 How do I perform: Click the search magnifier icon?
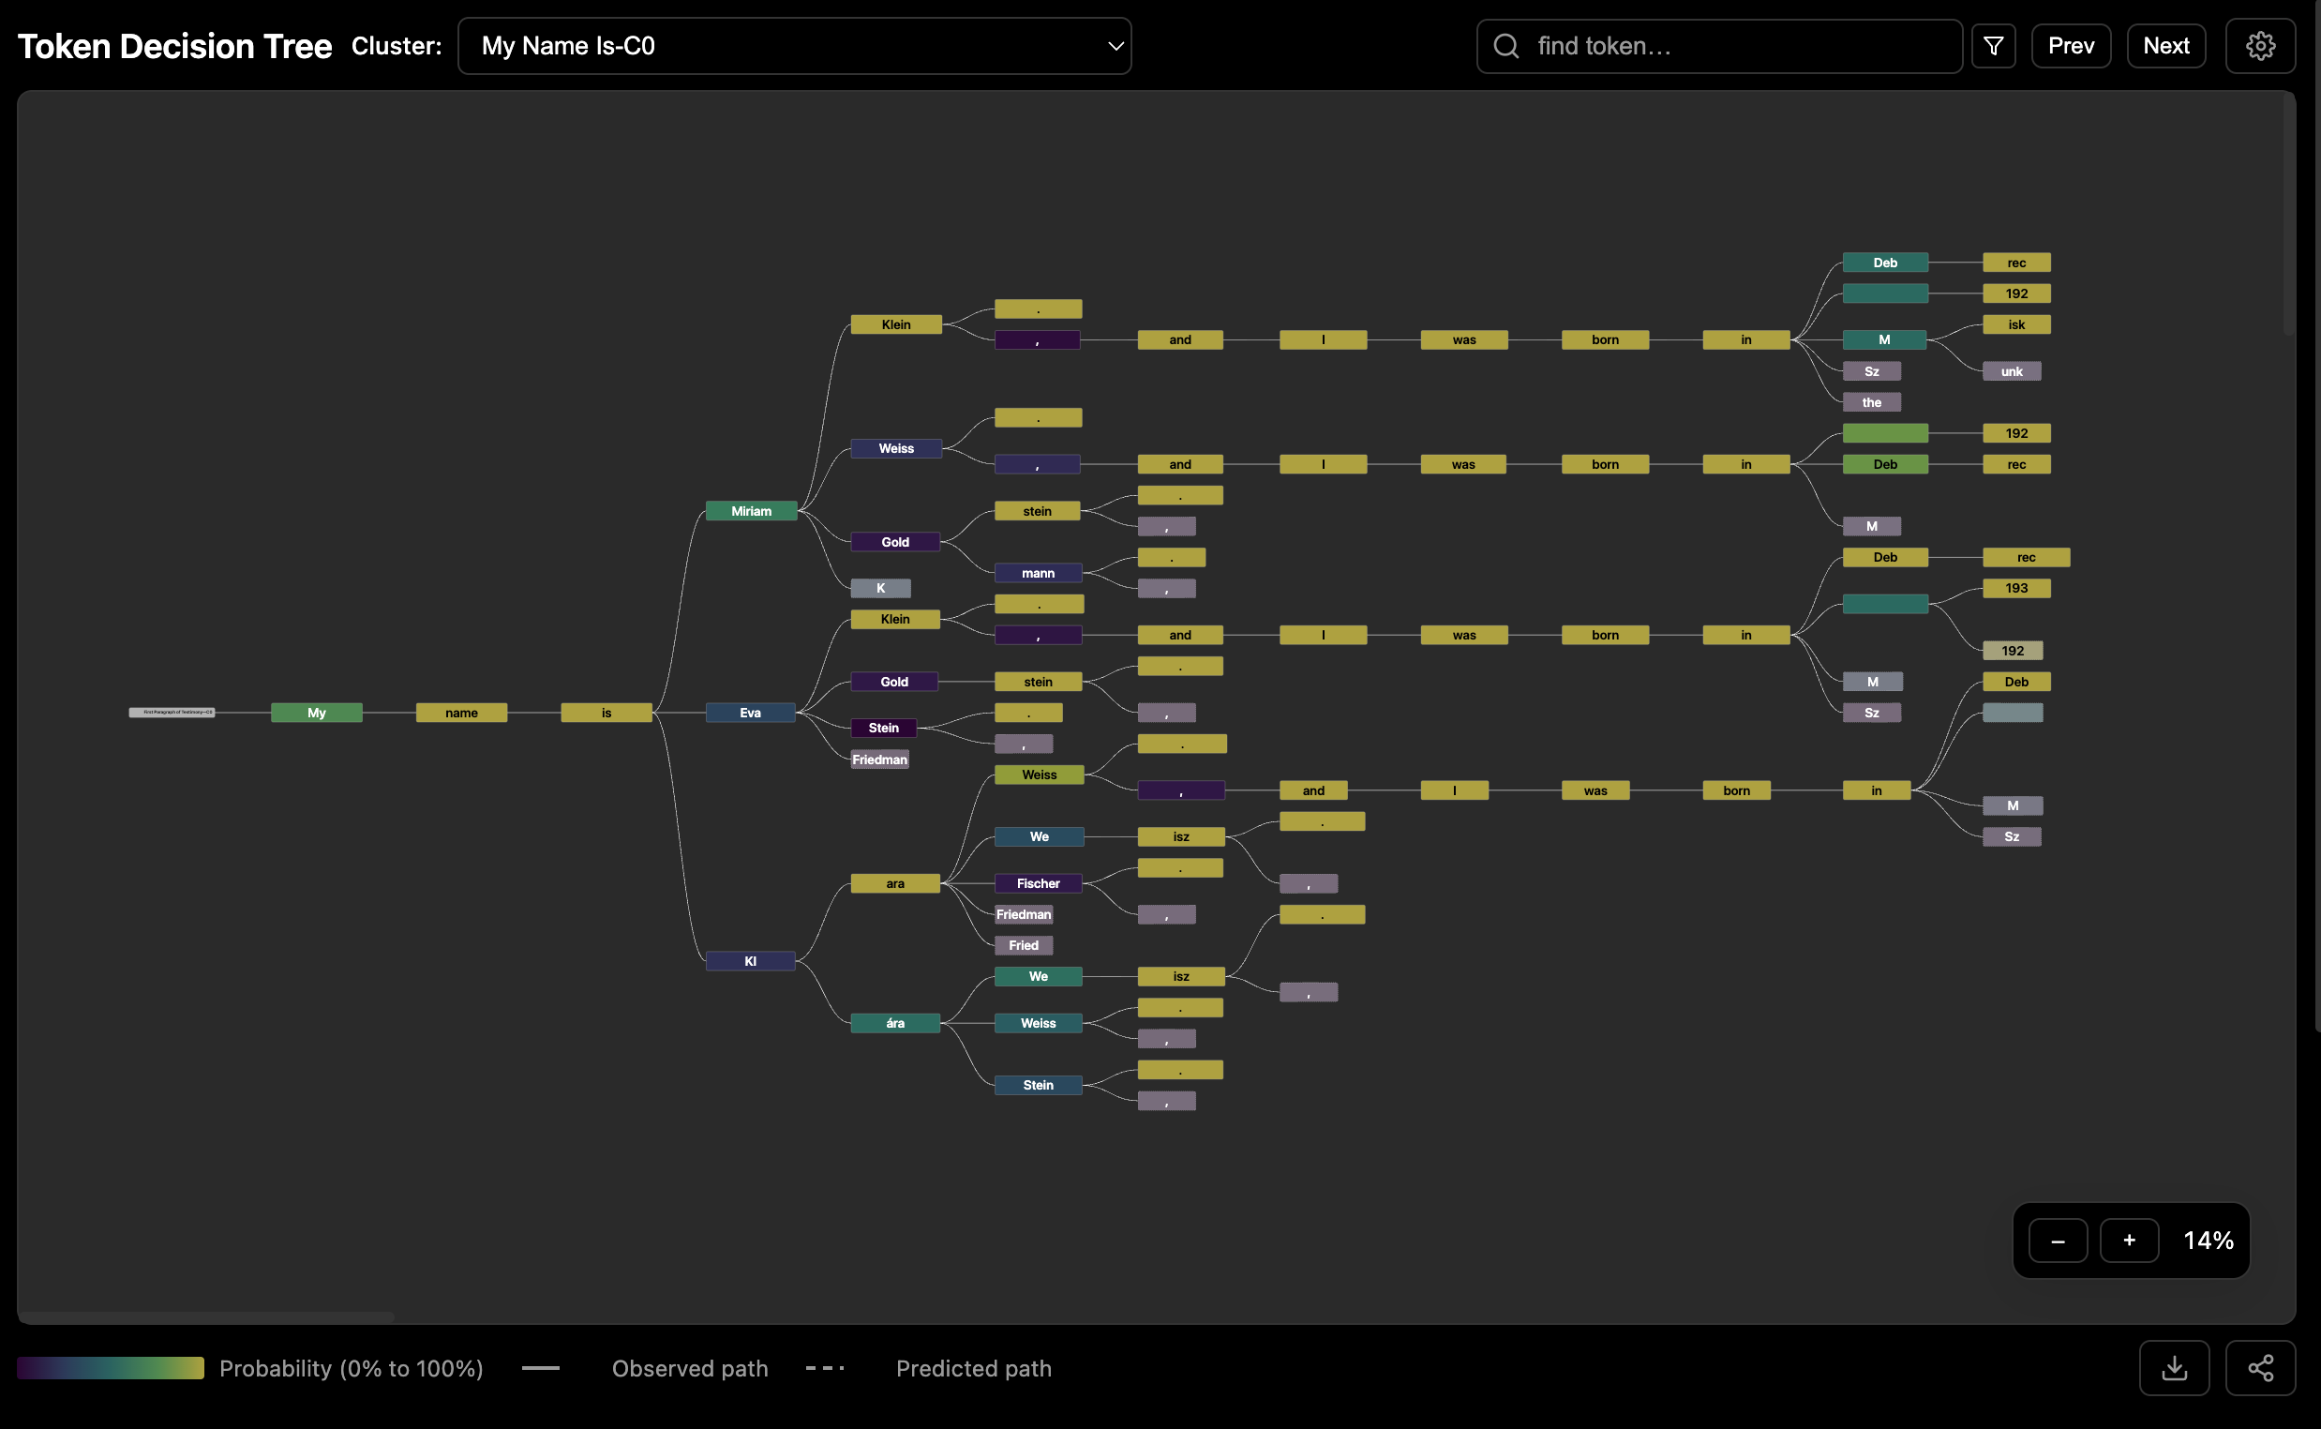coord(1506,46)
